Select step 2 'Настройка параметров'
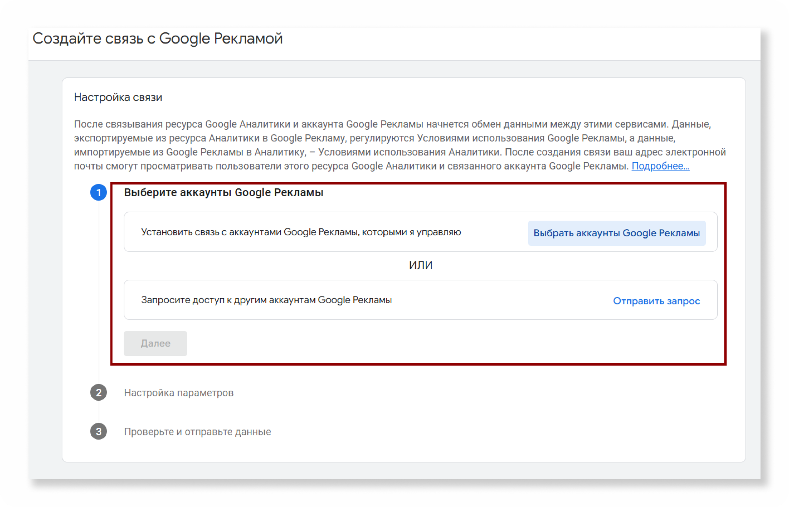Viewport: 789px width, 507px height. click(179, 393)
